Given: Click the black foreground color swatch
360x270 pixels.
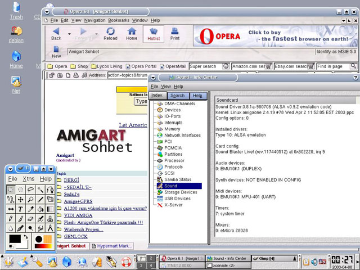Looking at the screenshot, I should (x=15, y=238).
